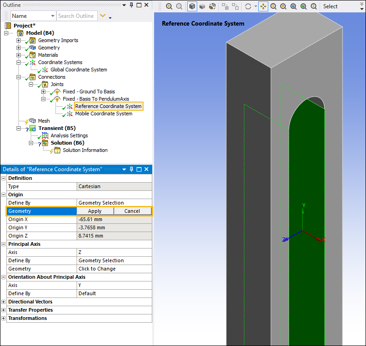Image resolution: width=366 pixels, height=346 pixels.
Task: Pin the Details panel
Action: (131, 169)
